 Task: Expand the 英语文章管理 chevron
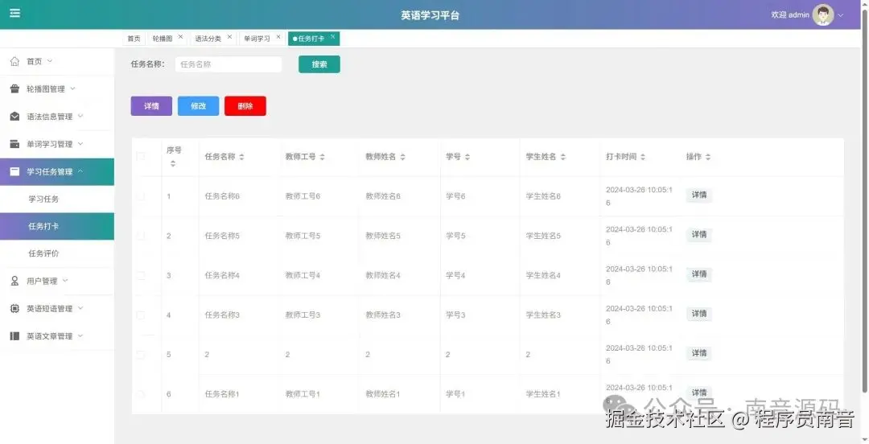[x=80, y=335]
